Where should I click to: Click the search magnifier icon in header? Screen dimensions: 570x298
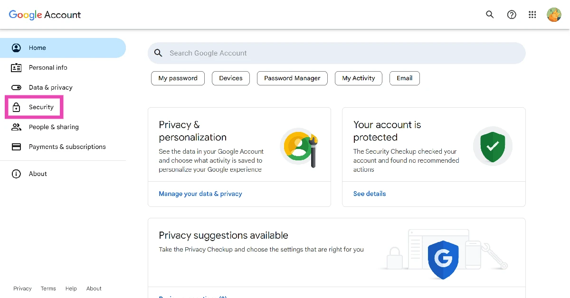[x=490, y=15]
